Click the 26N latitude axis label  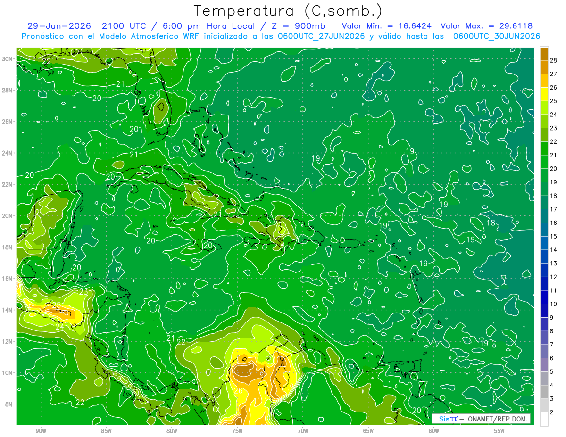(8, 122)
